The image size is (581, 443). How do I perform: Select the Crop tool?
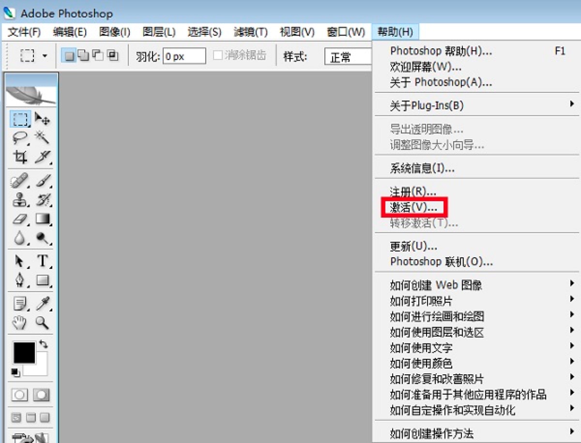pos(19,157)
